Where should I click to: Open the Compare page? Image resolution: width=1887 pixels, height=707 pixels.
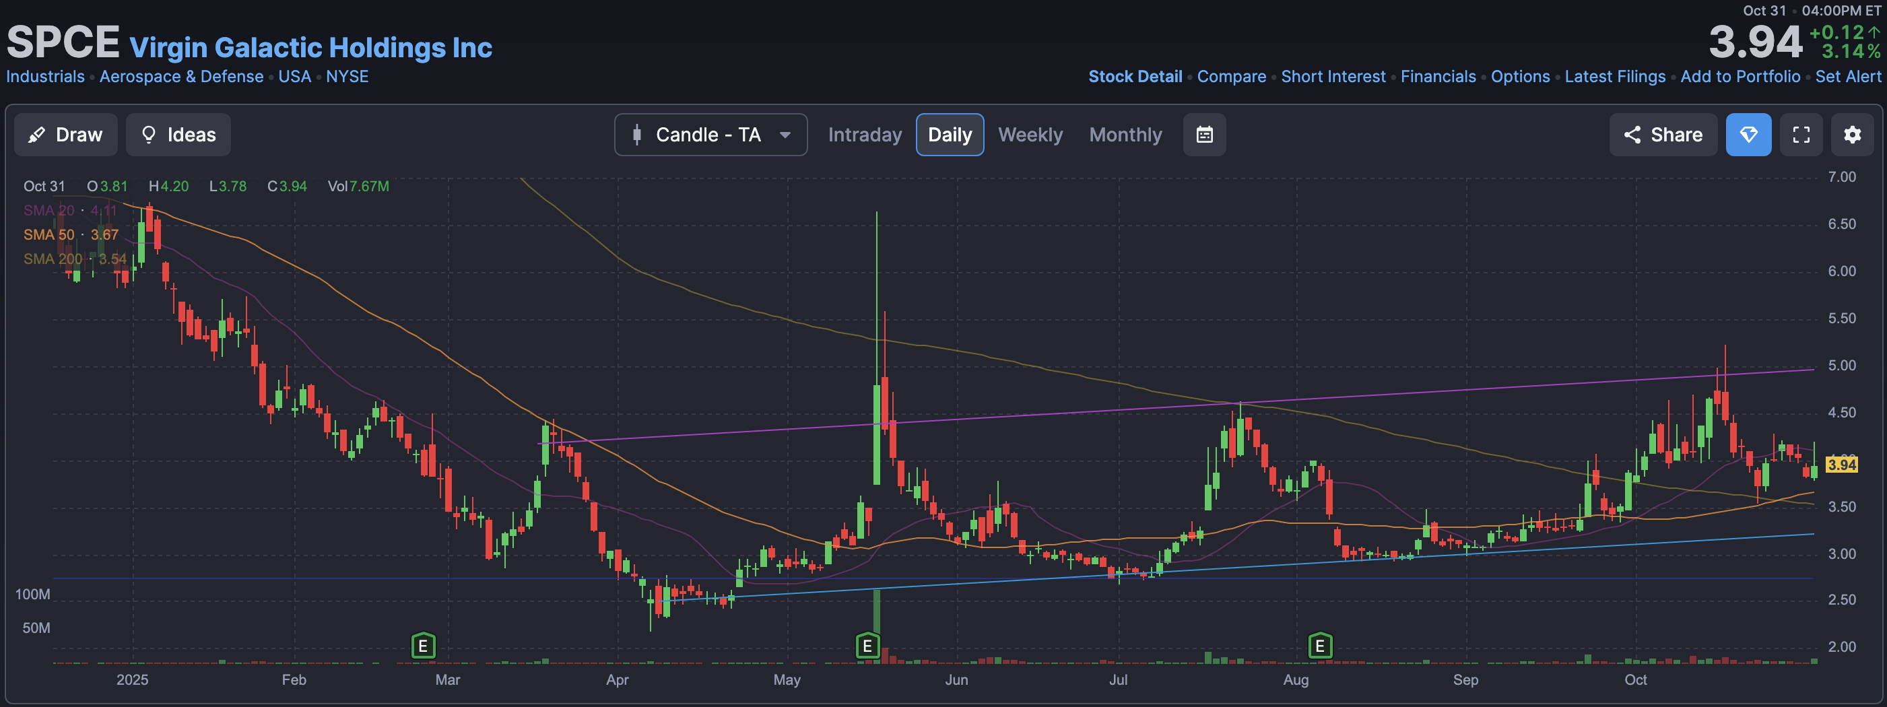[x=1231, y=77]
